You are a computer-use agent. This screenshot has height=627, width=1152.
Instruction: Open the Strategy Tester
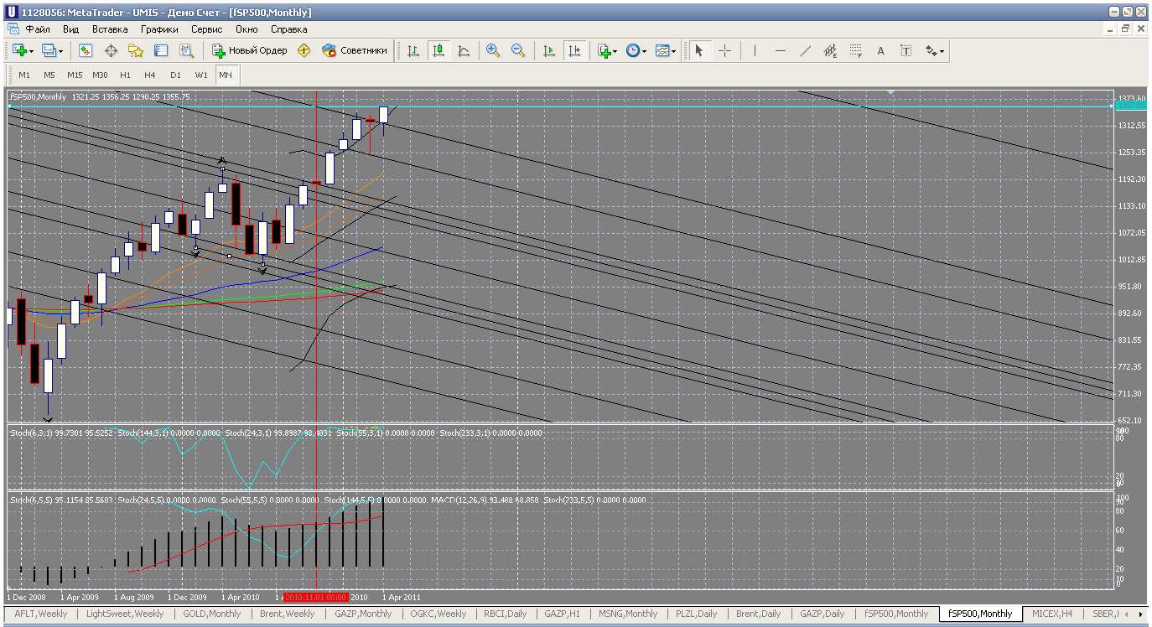(x=186, y=51)
